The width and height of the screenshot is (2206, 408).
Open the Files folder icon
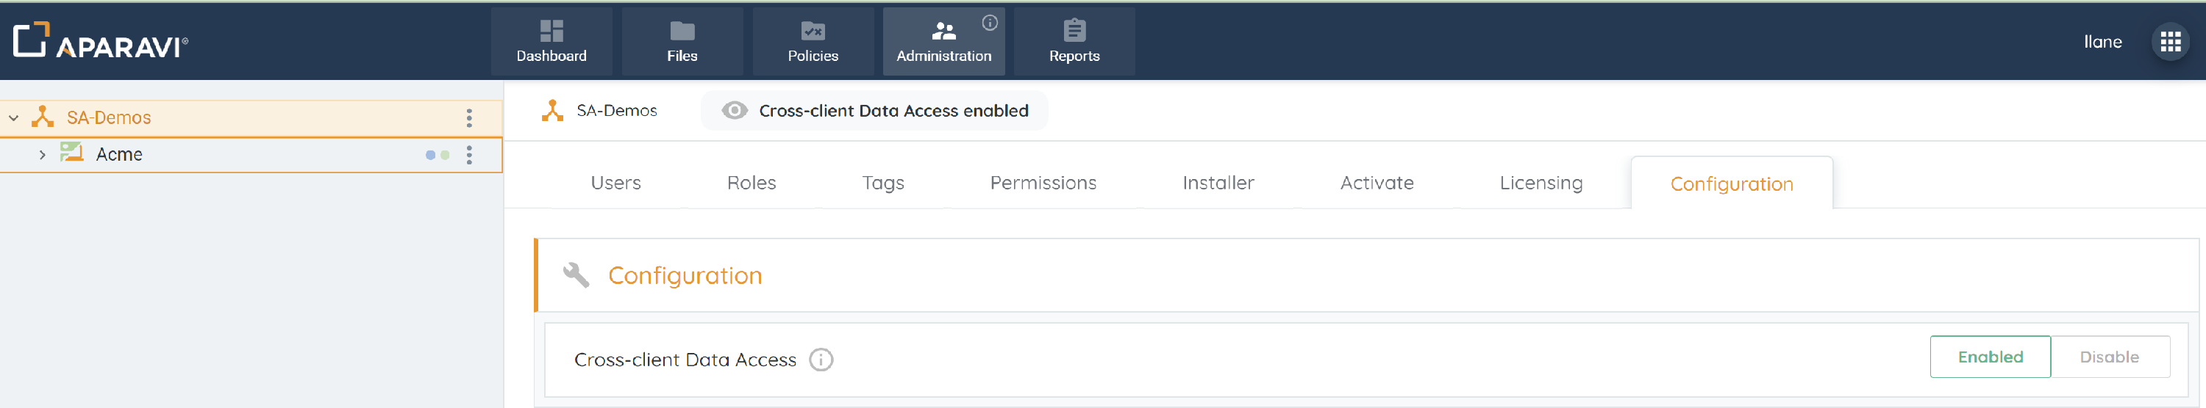tap(682, 32)
